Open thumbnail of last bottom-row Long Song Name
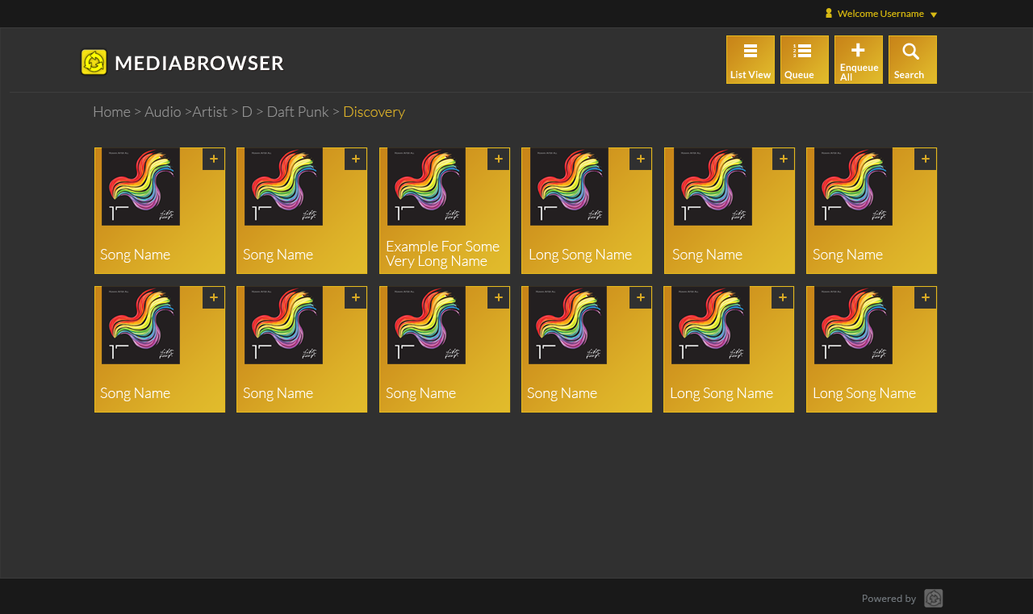This screenshot has width=1033, height=614. coord(853,325)
